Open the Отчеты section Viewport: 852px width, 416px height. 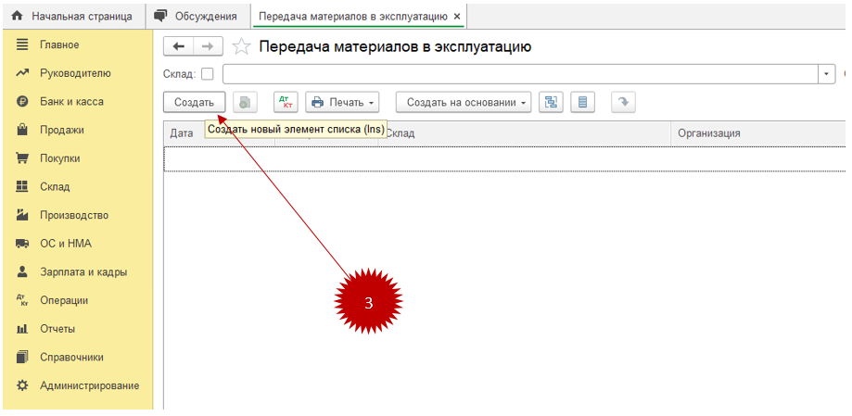tap(57, 329)
